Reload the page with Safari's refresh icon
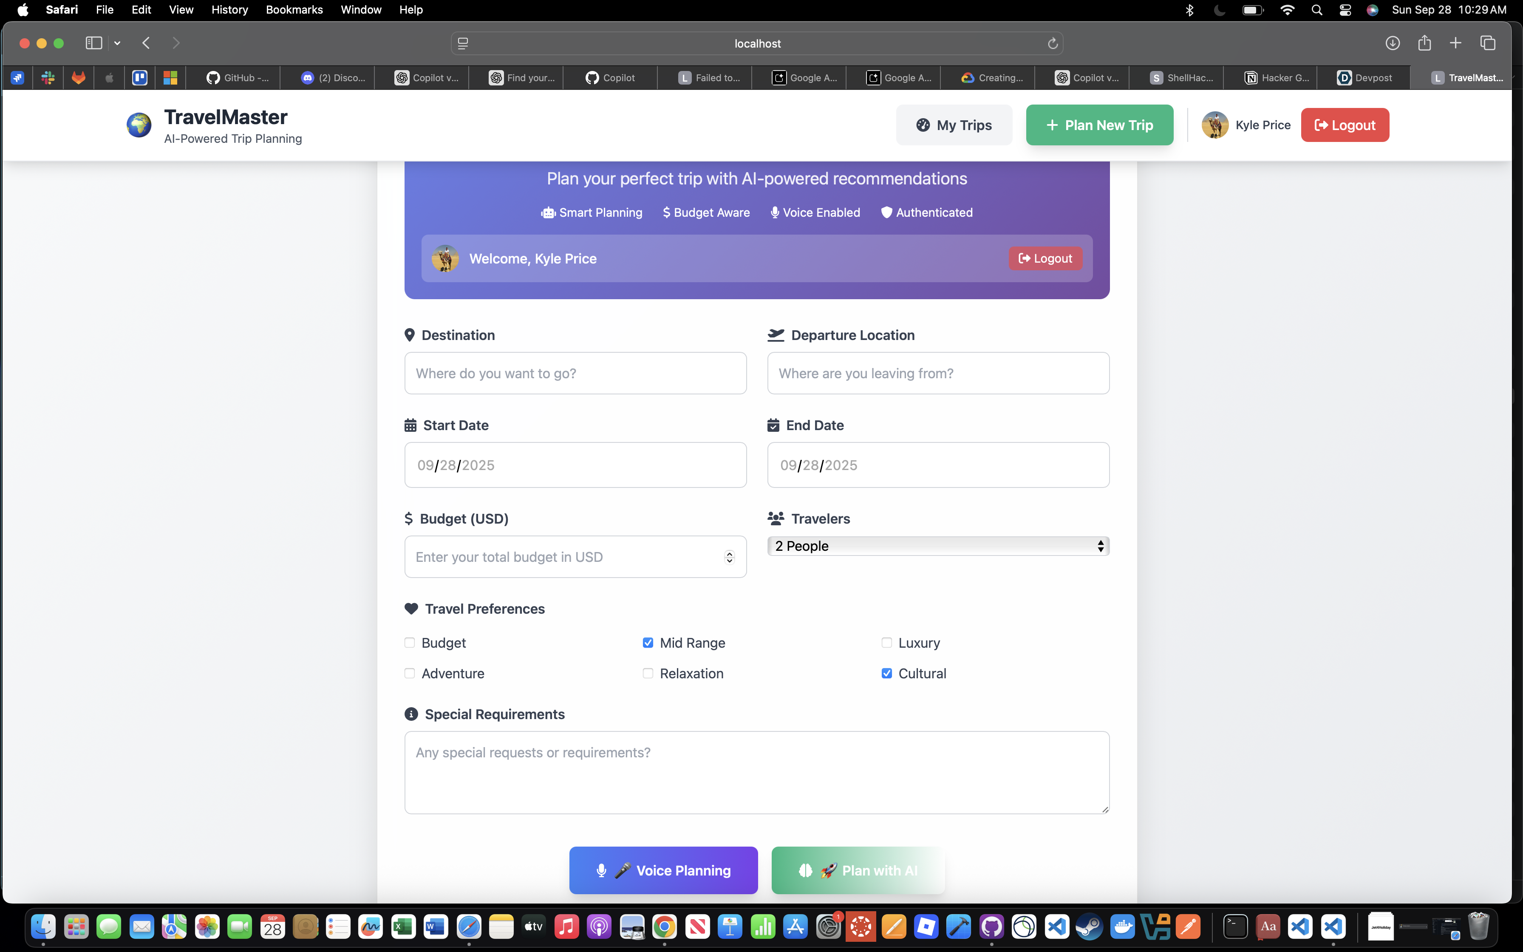The width and height of the screenshot is (1523, 952). click(x=1052, y=43)
